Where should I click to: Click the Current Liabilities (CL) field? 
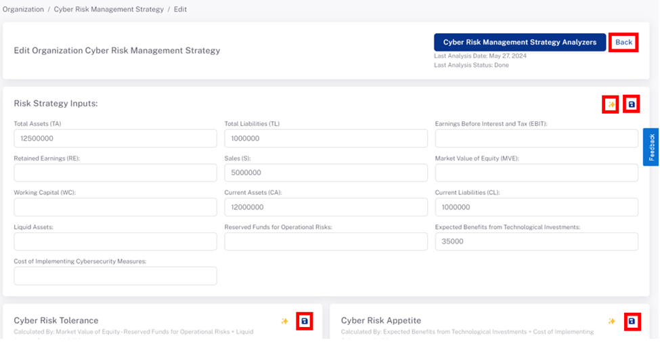(x=537, y=207)
